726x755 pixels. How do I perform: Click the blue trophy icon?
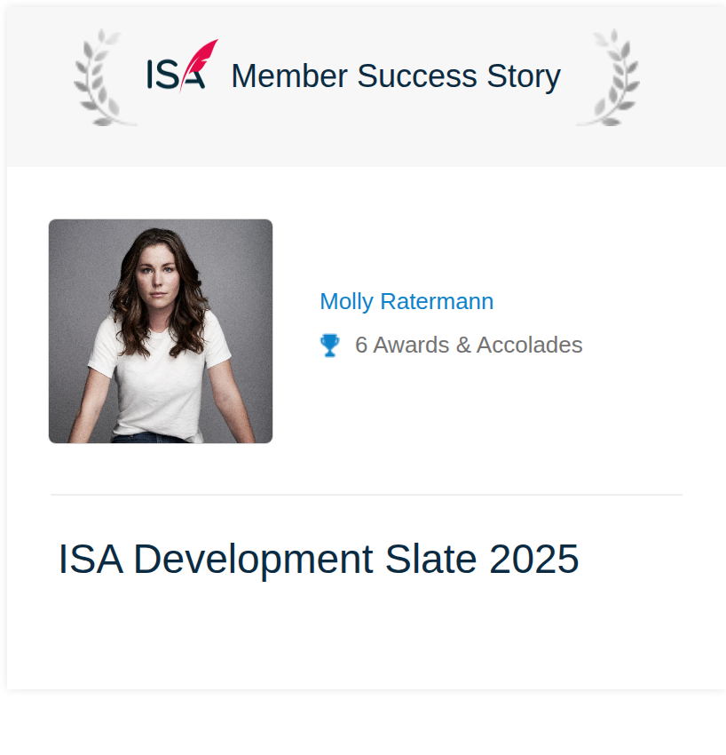click(x=329, y=346)
